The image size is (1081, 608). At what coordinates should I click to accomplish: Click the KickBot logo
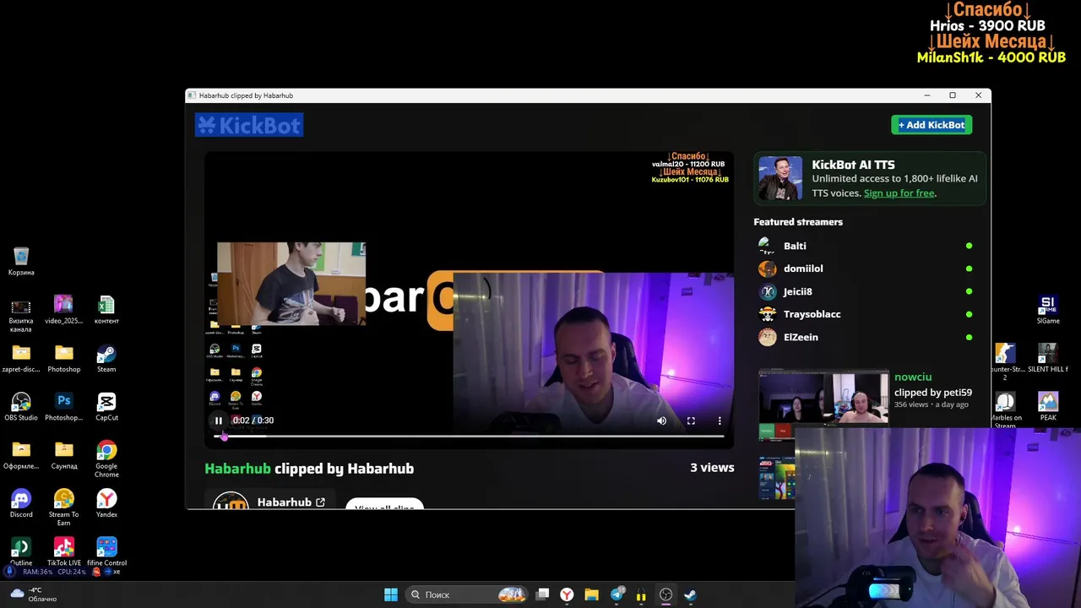point(249,125)
